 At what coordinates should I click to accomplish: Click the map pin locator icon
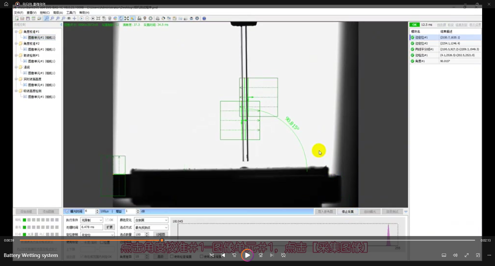click(x=145, y=18)
